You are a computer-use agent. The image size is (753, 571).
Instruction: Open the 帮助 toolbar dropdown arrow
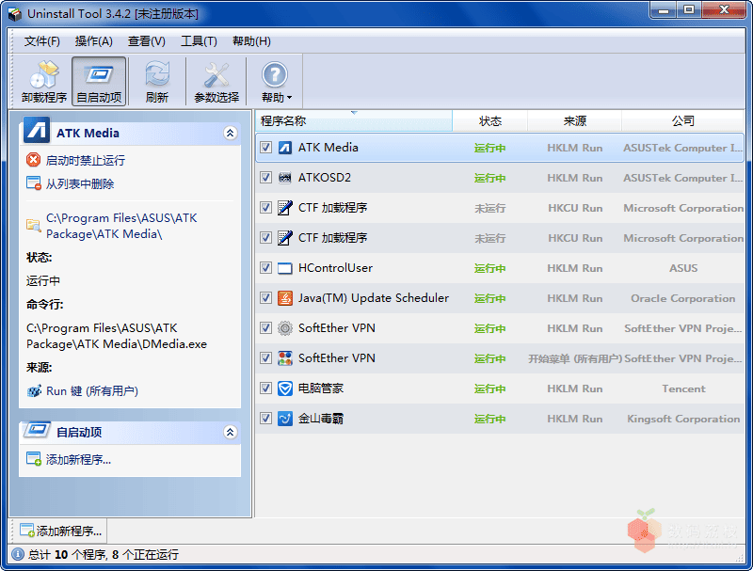[290, 98]
